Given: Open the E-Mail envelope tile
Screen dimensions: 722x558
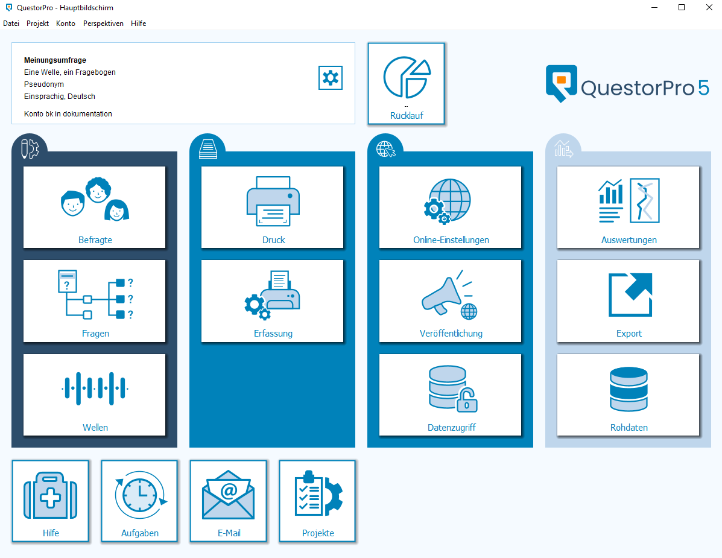Looking at the screenshot, I should pyautogui.click(x=229, y=501).
